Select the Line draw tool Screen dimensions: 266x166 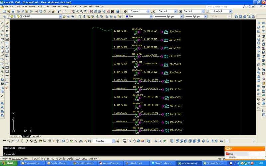pos(2,23)
